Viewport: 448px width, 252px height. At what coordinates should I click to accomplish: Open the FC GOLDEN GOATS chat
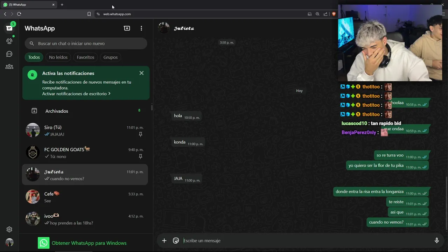click(x=86, y=153)
